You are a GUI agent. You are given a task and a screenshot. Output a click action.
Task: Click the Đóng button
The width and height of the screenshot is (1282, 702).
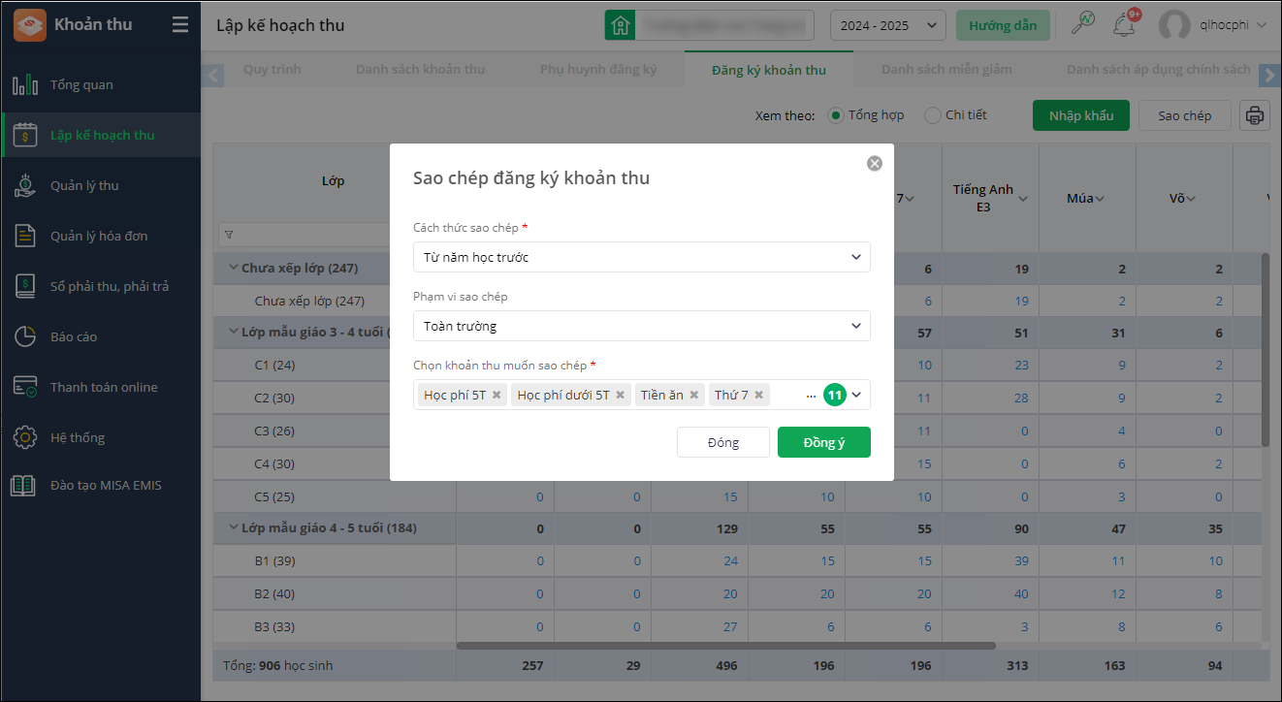(723, 442)
